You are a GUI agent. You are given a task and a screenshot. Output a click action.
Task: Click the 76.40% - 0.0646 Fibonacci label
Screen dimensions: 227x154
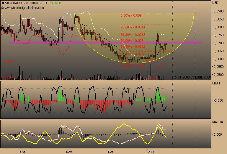[x=133, y=54]
